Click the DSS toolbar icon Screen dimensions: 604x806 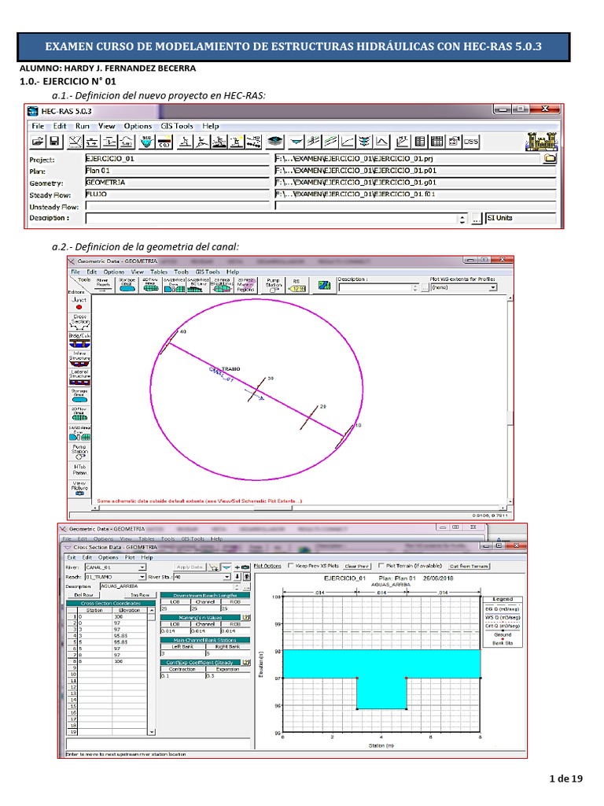click(470, 142)
